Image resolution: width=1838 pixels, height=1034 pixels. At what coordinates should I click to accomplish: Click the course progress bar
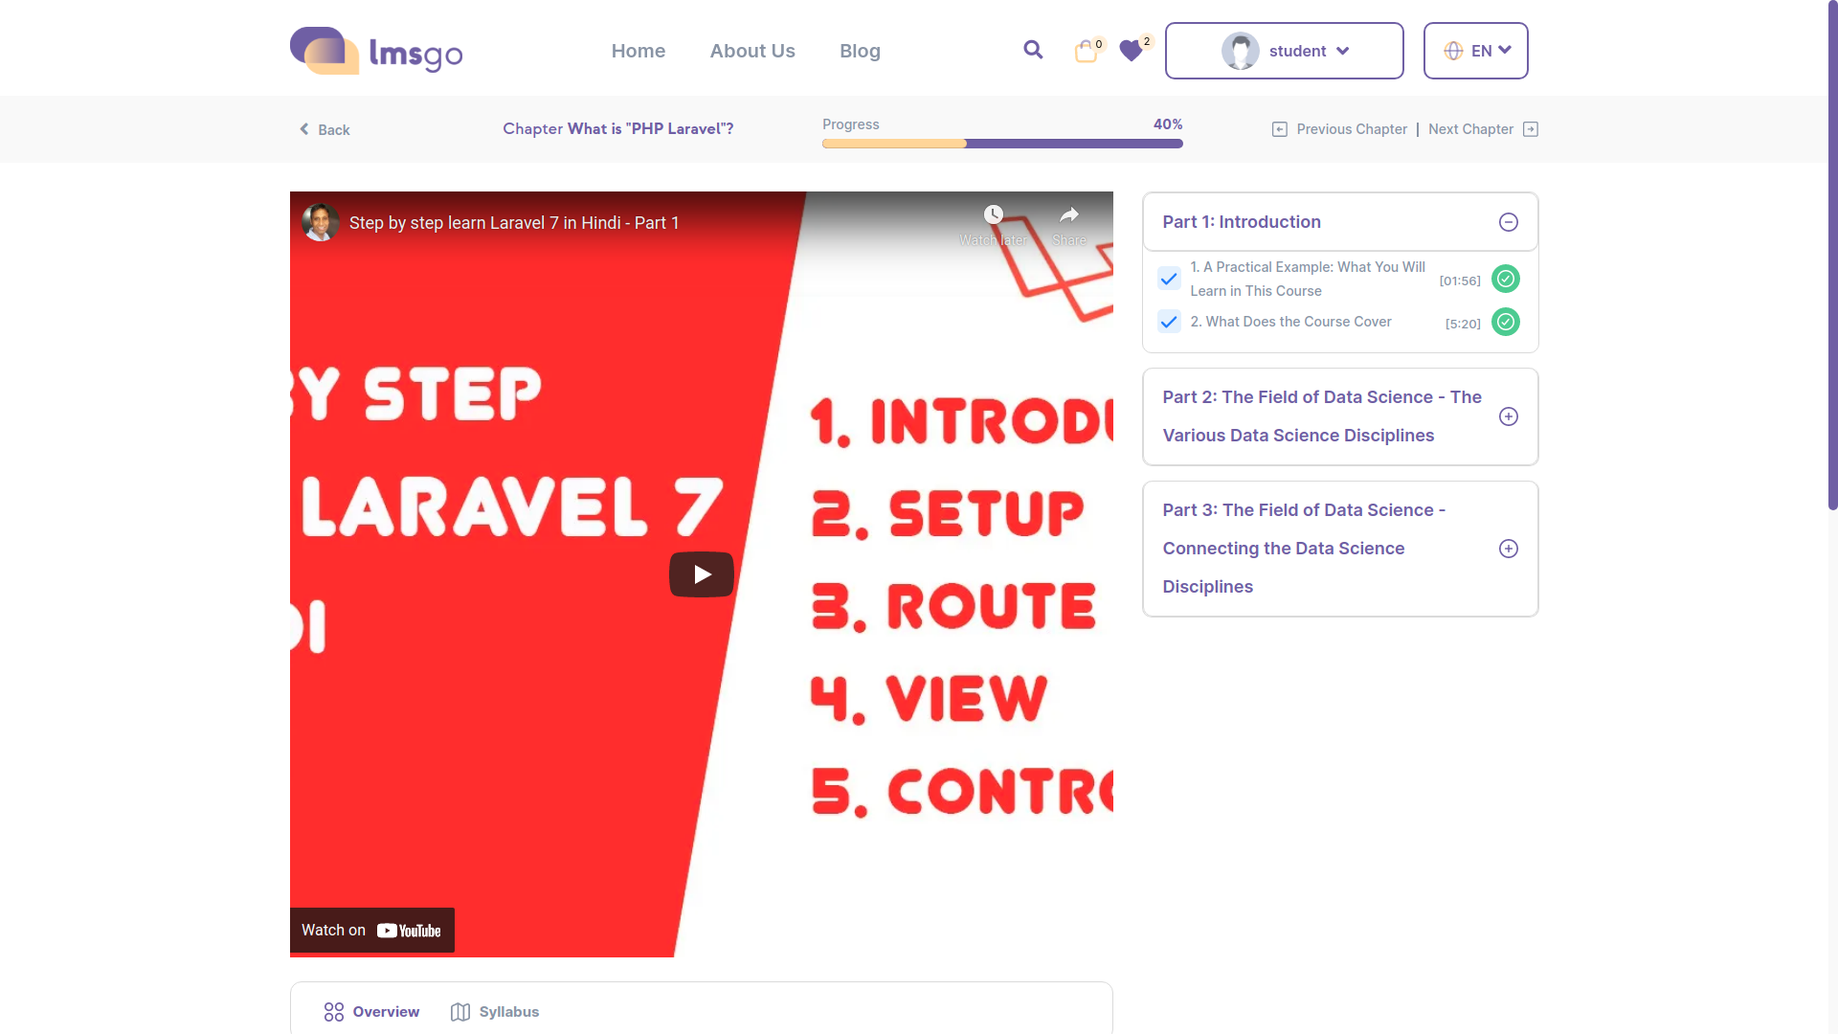[x=1002, y=144]
